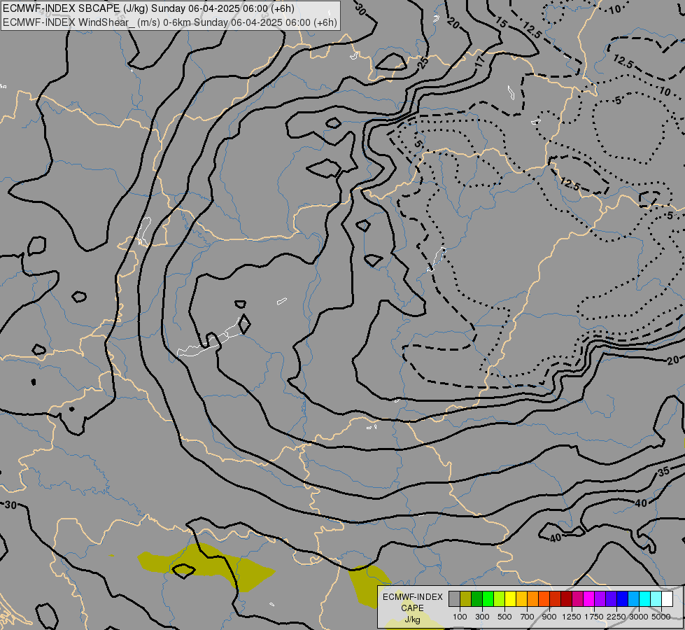Click the gray swatch in the CAPE legend
This screenshot has height=630, width=685.
[454, 599]
